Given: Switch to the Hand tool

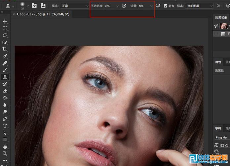Looking at the screenshot, I should (5, 147).
